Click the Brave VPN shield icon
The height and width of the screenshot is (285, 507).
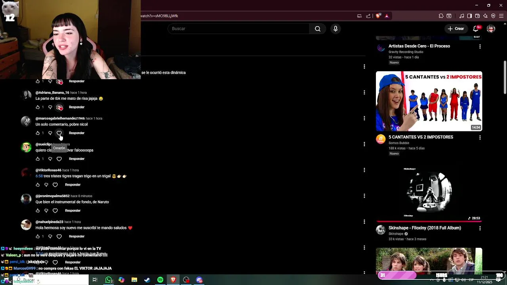click(493, 16)
